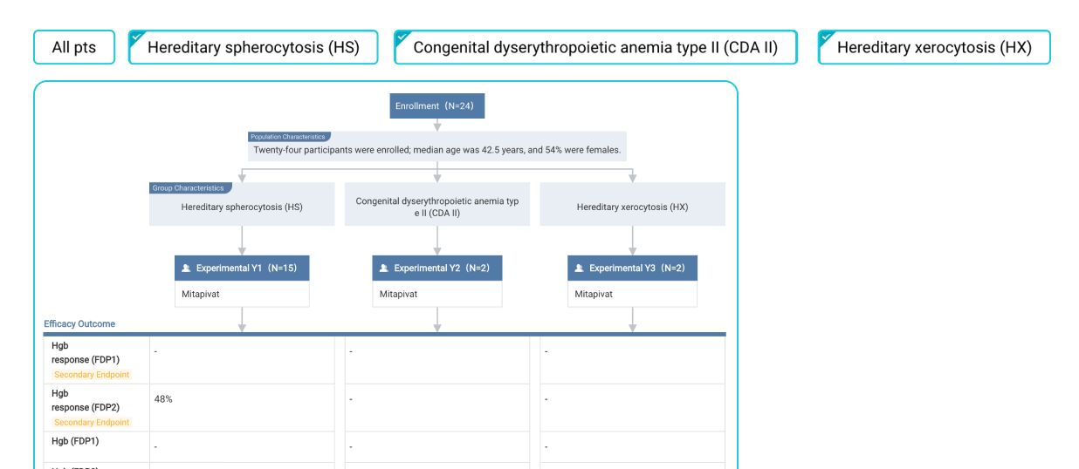The height and width of the screenshot is (469, 1079).
Task: Toggle the Hereditary xerocytosis (HX) filter
Action: pos(934,47)
